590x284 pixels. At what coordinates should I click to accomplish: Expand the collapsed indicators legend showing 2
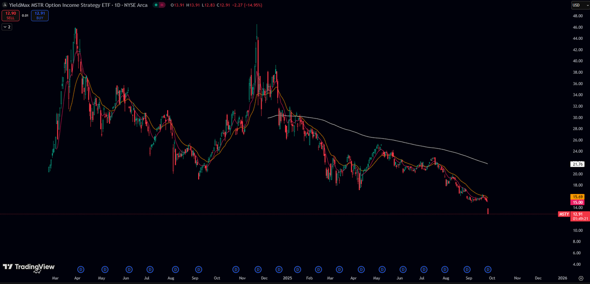click(x=7, y=27)
